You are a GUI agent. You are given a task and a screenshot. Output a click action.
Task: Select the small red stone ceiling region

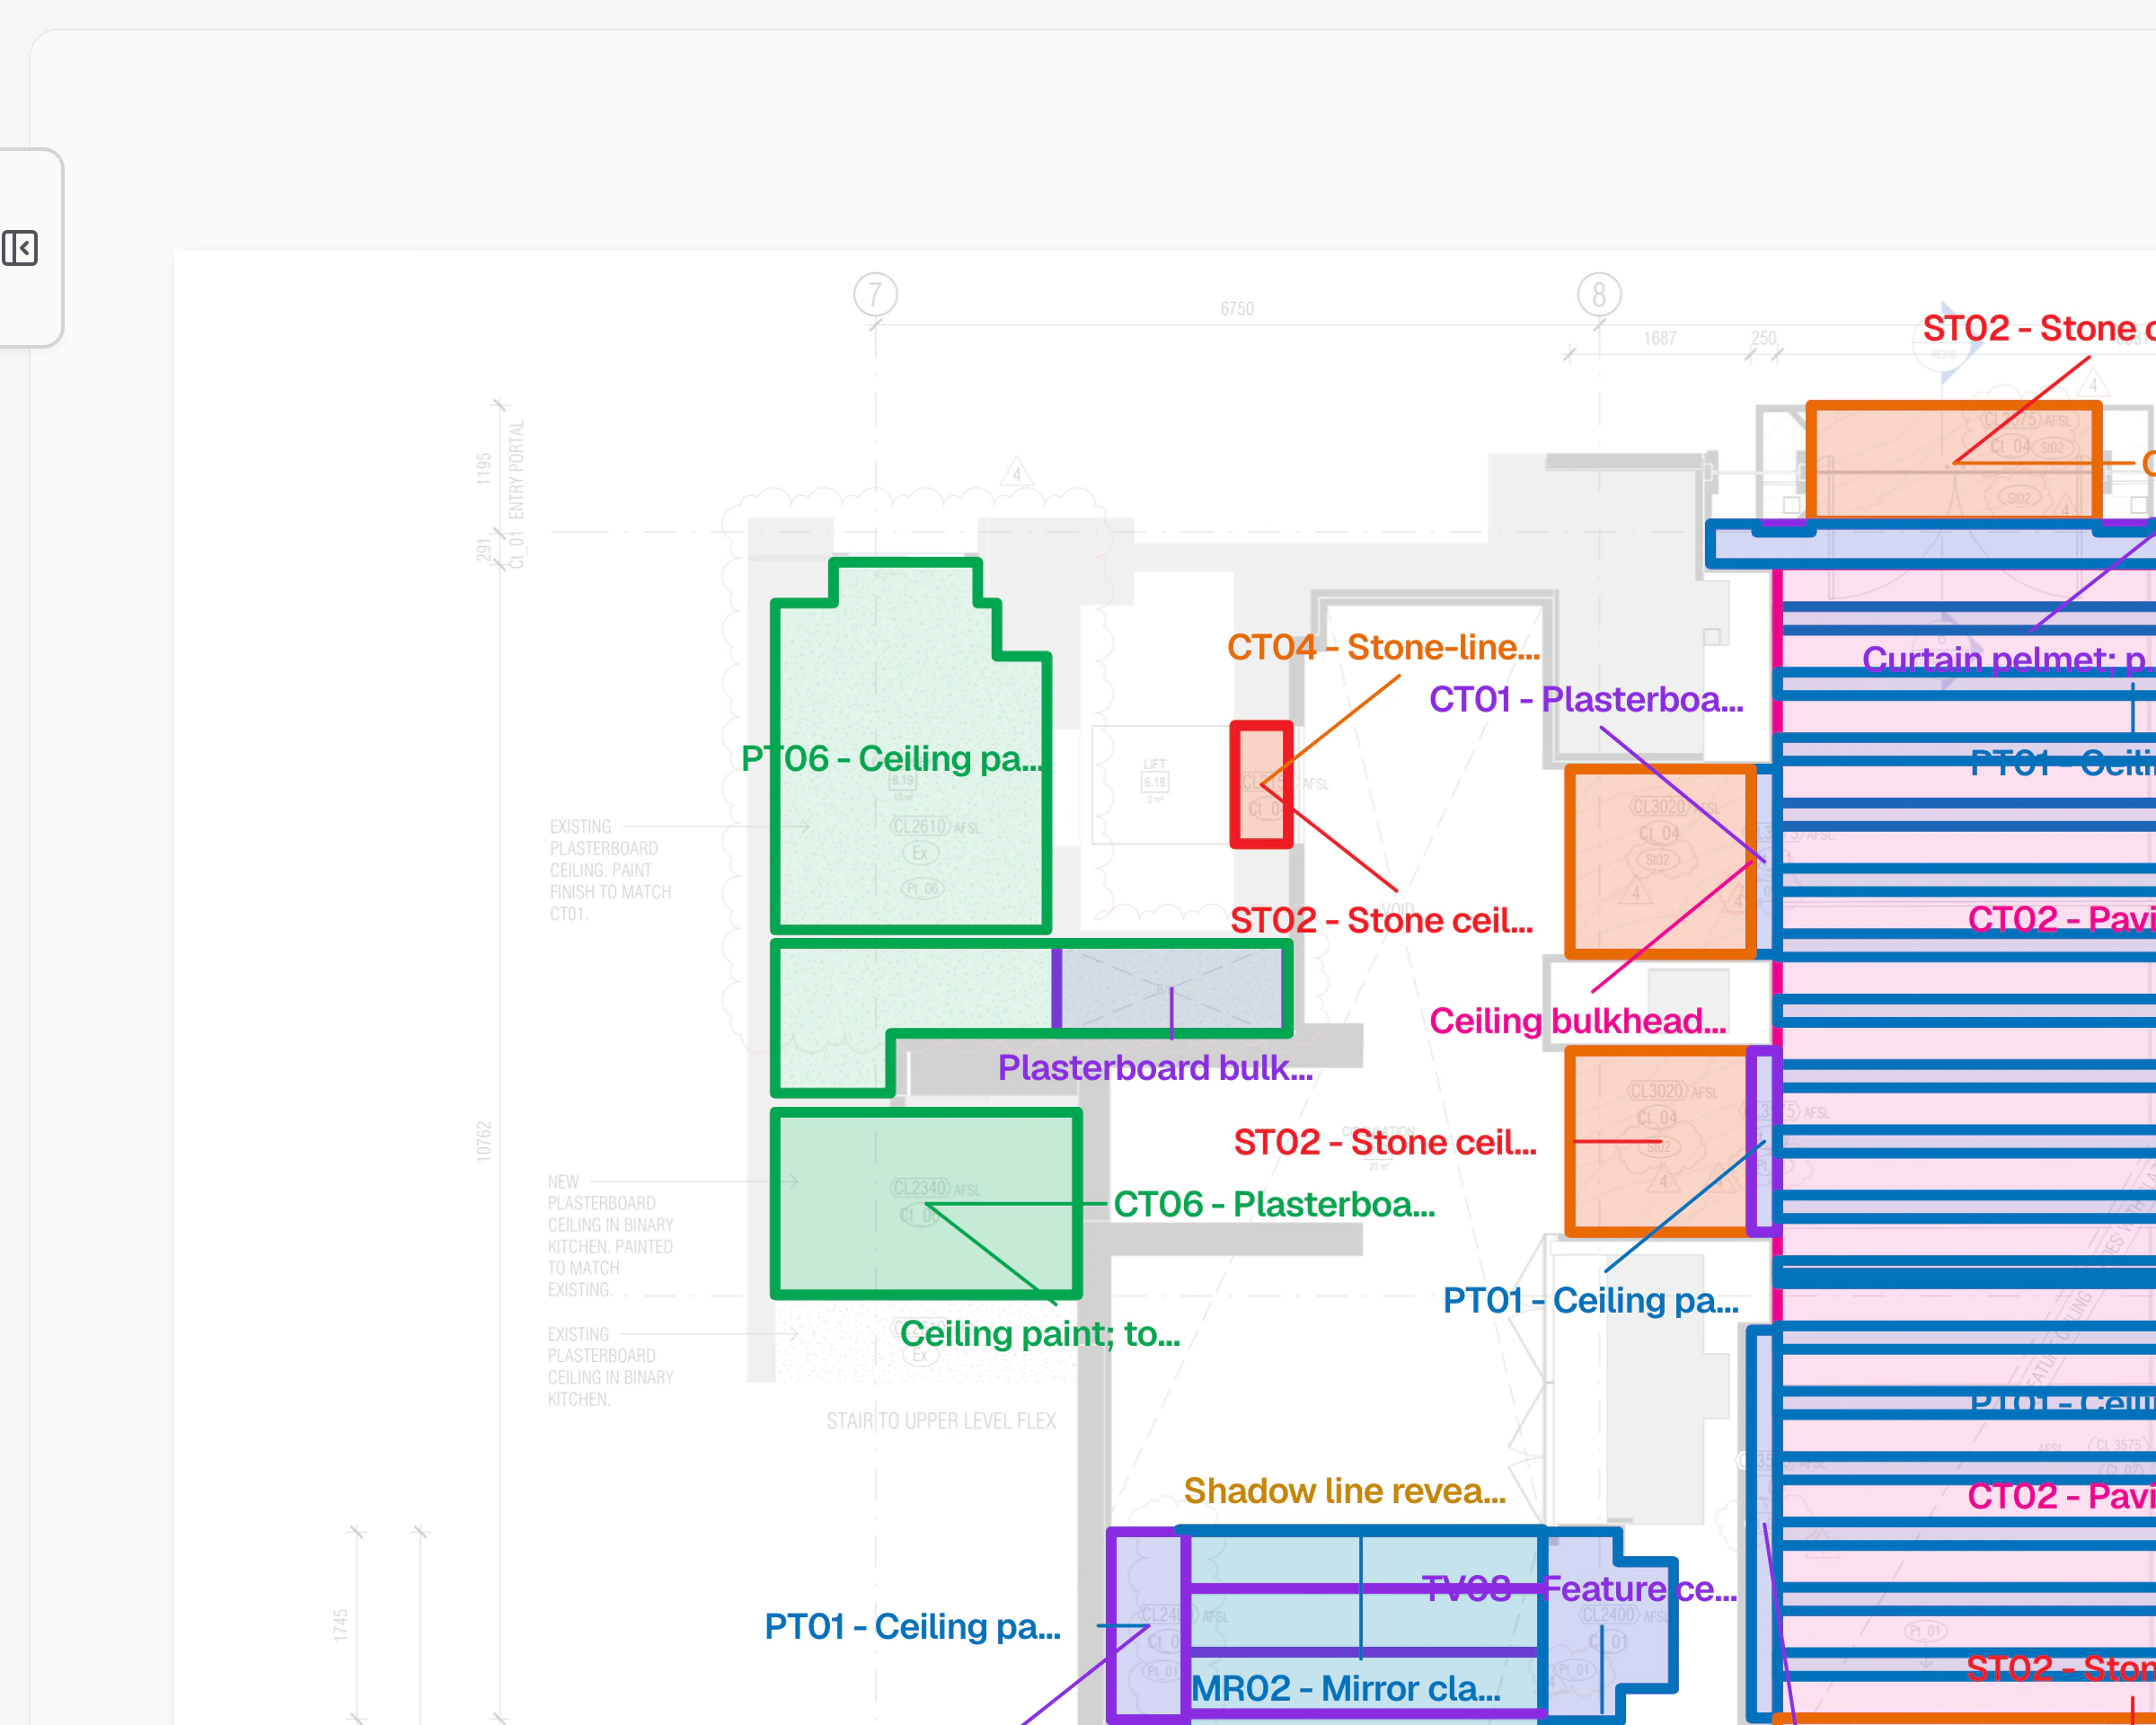pyautogui.click(x=1261, y=785)
